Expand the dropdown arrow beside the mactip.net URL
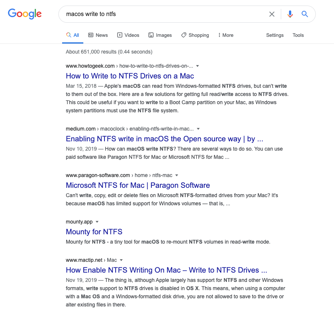This screenshot has width=334, height=315. 121,260
